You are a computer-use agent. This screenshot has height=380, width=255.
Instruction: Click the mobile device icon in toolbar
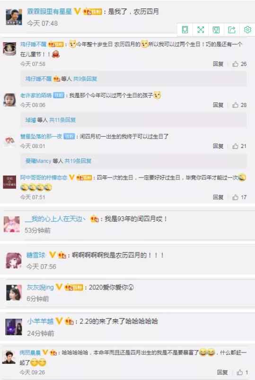185,30
